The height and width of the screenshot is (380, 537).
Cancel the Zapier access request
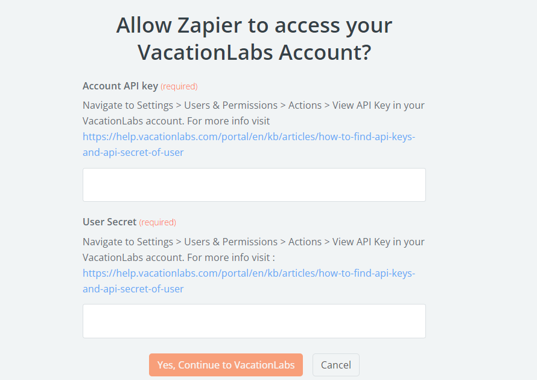click(x=335, y=365)
